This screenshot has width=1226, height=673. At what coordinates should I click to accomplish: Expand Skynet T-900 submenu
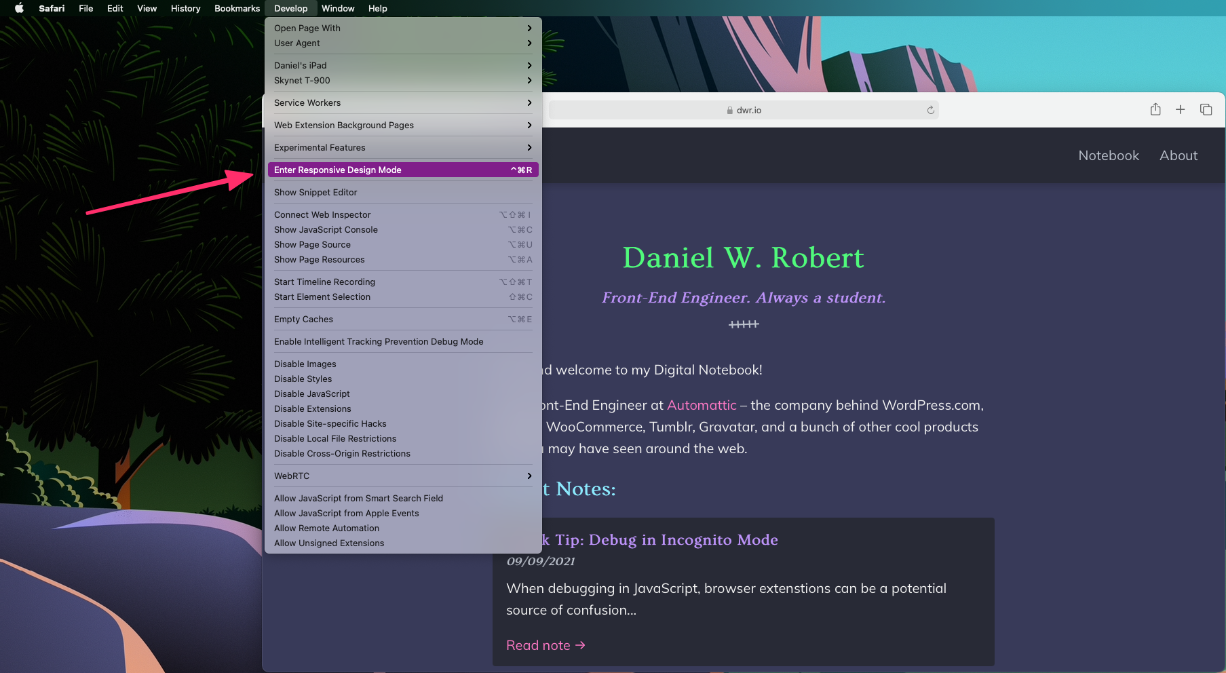click(x=403, y=80)
